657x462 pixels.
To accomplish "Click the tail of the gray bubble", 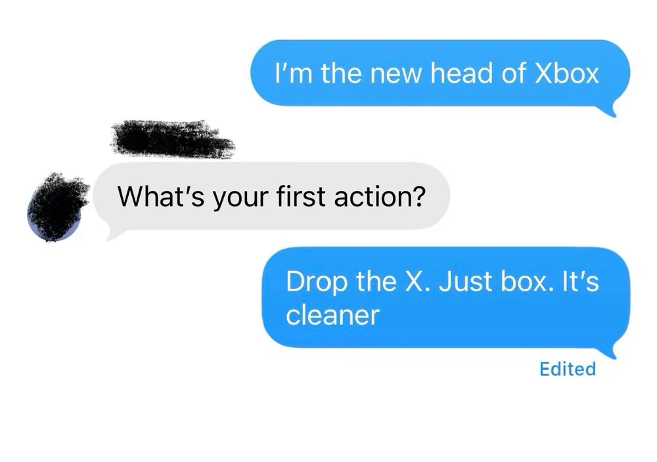I will (112, 233).
